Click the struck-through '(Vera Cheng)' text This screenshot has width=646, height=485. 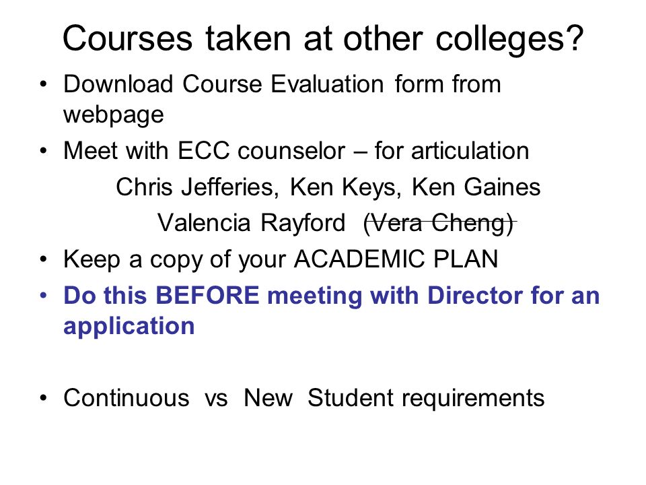point(439,224)
